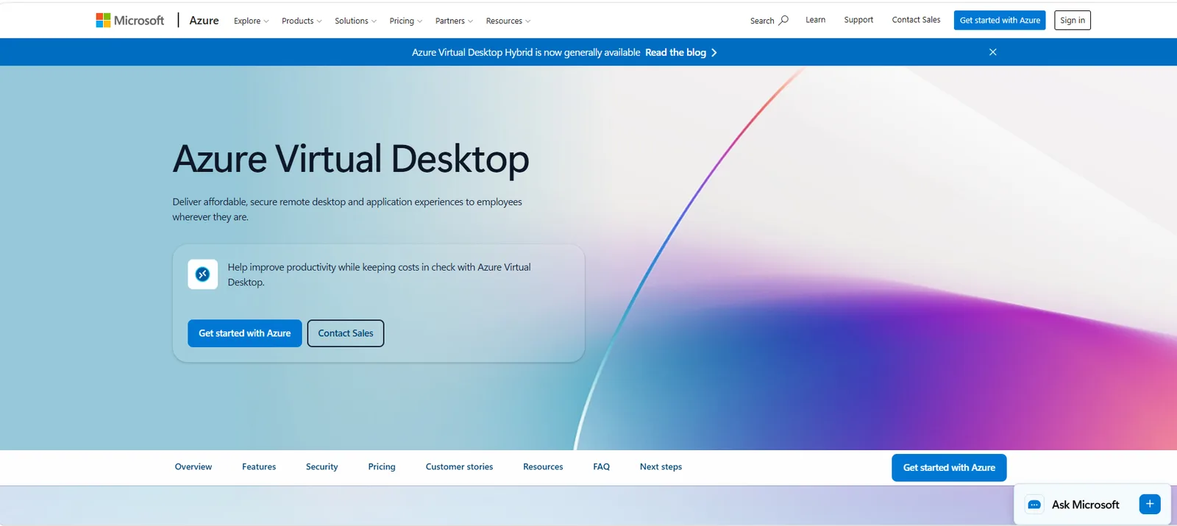Click the 'Help improve productivity' card text
This screenshot has width=1177, height=526.
click(379, 274)
